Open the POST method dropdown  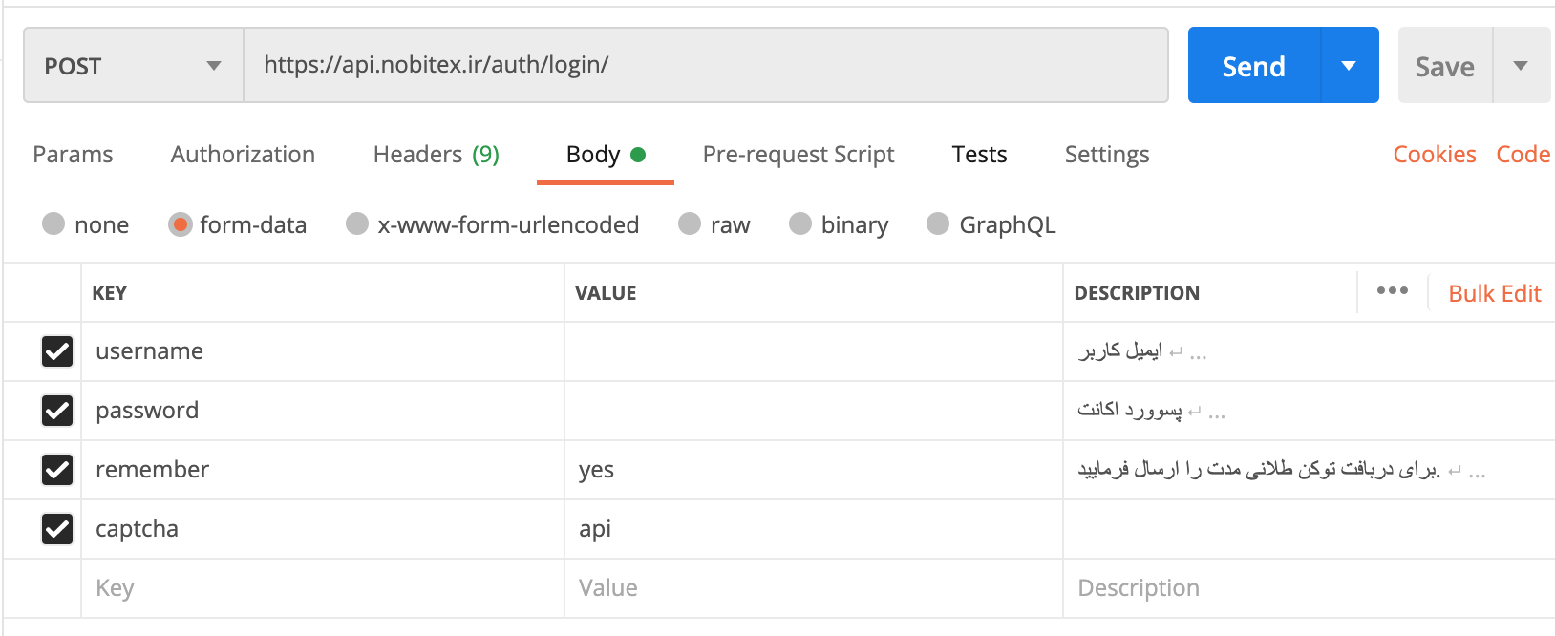click(x=133, y=66)
